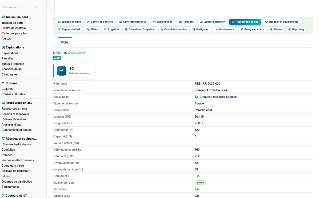Click the Coût au m3 value 0,22

click(x=197, y=176)
